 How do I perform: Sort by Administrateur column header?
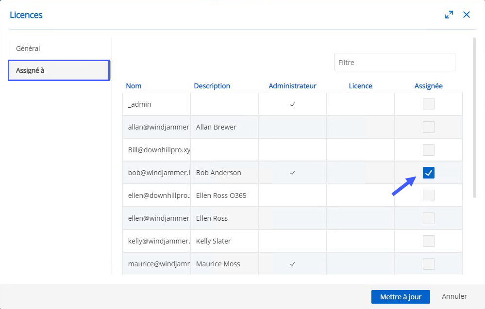click(x=292, y=86)
